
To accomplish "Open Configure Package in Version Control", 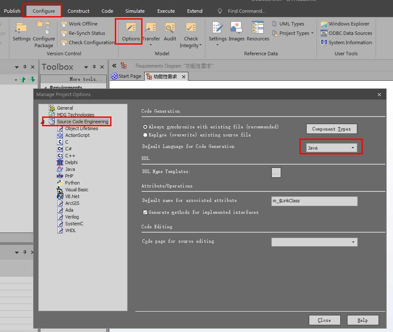I will point(44,34).
